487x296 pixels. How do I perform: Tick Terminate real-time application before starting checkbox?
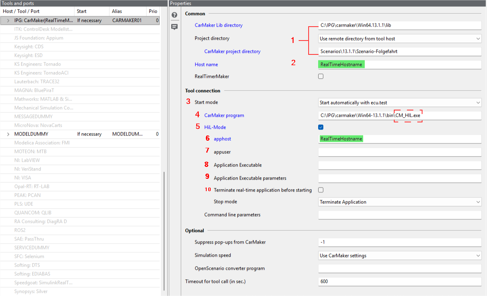pyautogui.click(x=321, y=190)
